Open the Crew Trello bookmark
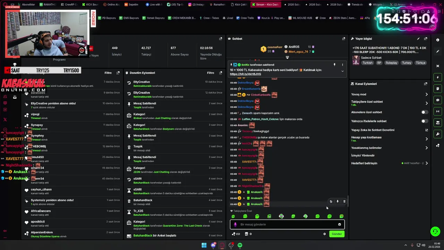This screenshot has width=444, height=250. [245, 18]
